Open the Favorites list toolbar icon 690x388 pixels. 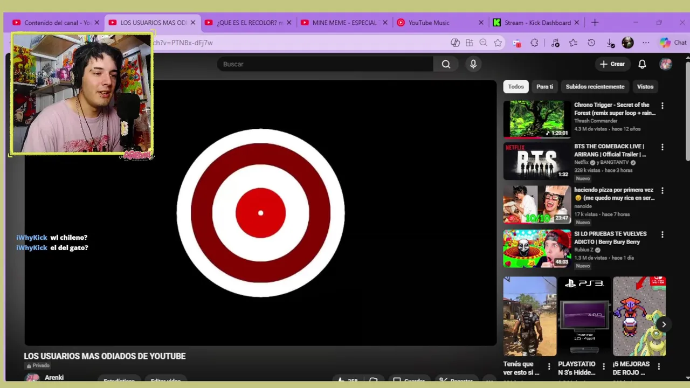pyautogui.click(x=573, y=43)
